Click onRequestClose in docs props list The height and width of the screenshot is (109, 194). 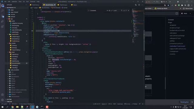click(175, 38)
